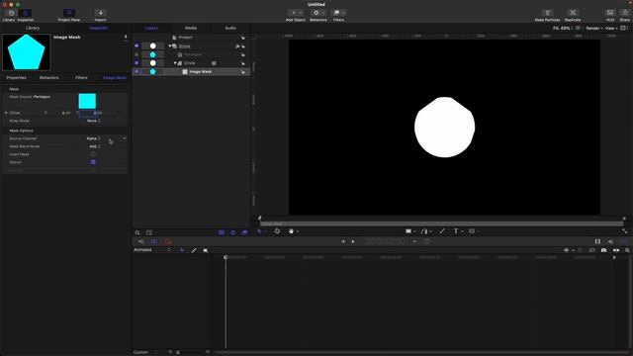Open the Mask Blend Mode dropdown
Screen dimensions: 633x356
coord(95,146)
